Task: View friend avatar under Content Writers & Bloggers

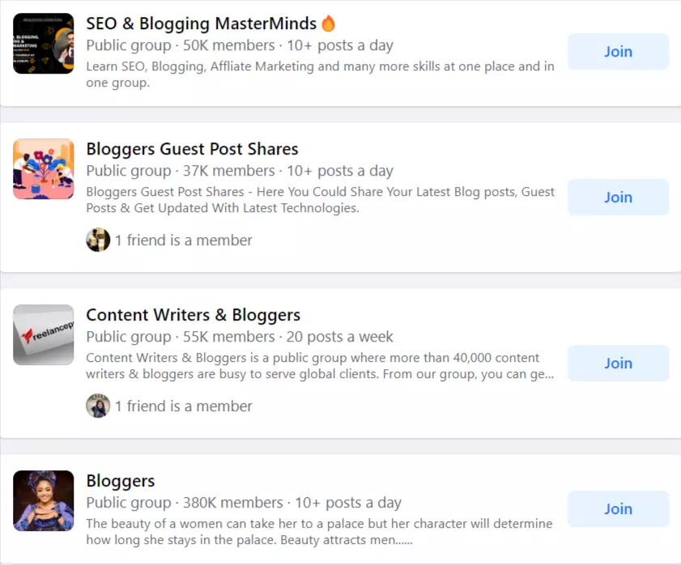Action: (98, 406)
